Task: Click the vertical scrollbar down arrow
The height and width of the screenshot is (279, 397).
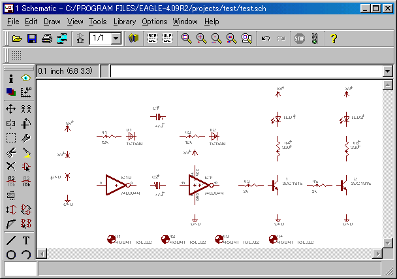Action: pos(387,243)
